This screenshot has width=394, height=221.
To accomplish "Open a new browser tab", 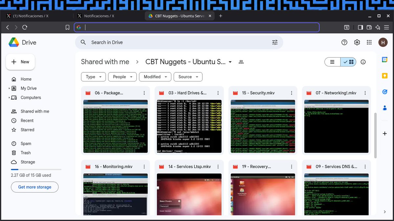I will click(x=221, y=16).
